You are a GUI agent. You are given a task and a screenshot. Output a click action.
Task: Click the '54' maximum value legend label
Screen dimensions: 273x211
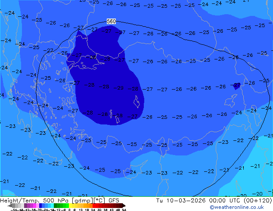[124, 210]
